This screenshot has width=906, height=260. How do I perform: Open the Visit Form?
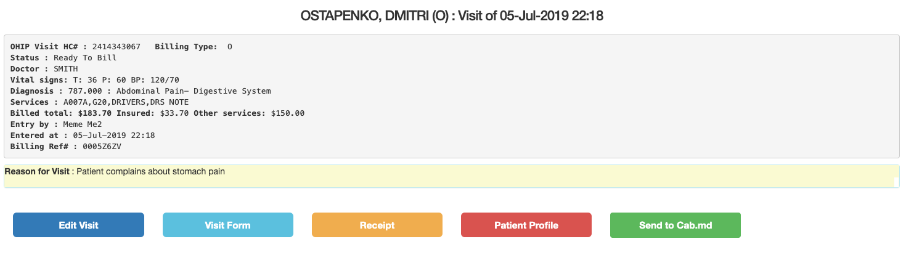228,225
